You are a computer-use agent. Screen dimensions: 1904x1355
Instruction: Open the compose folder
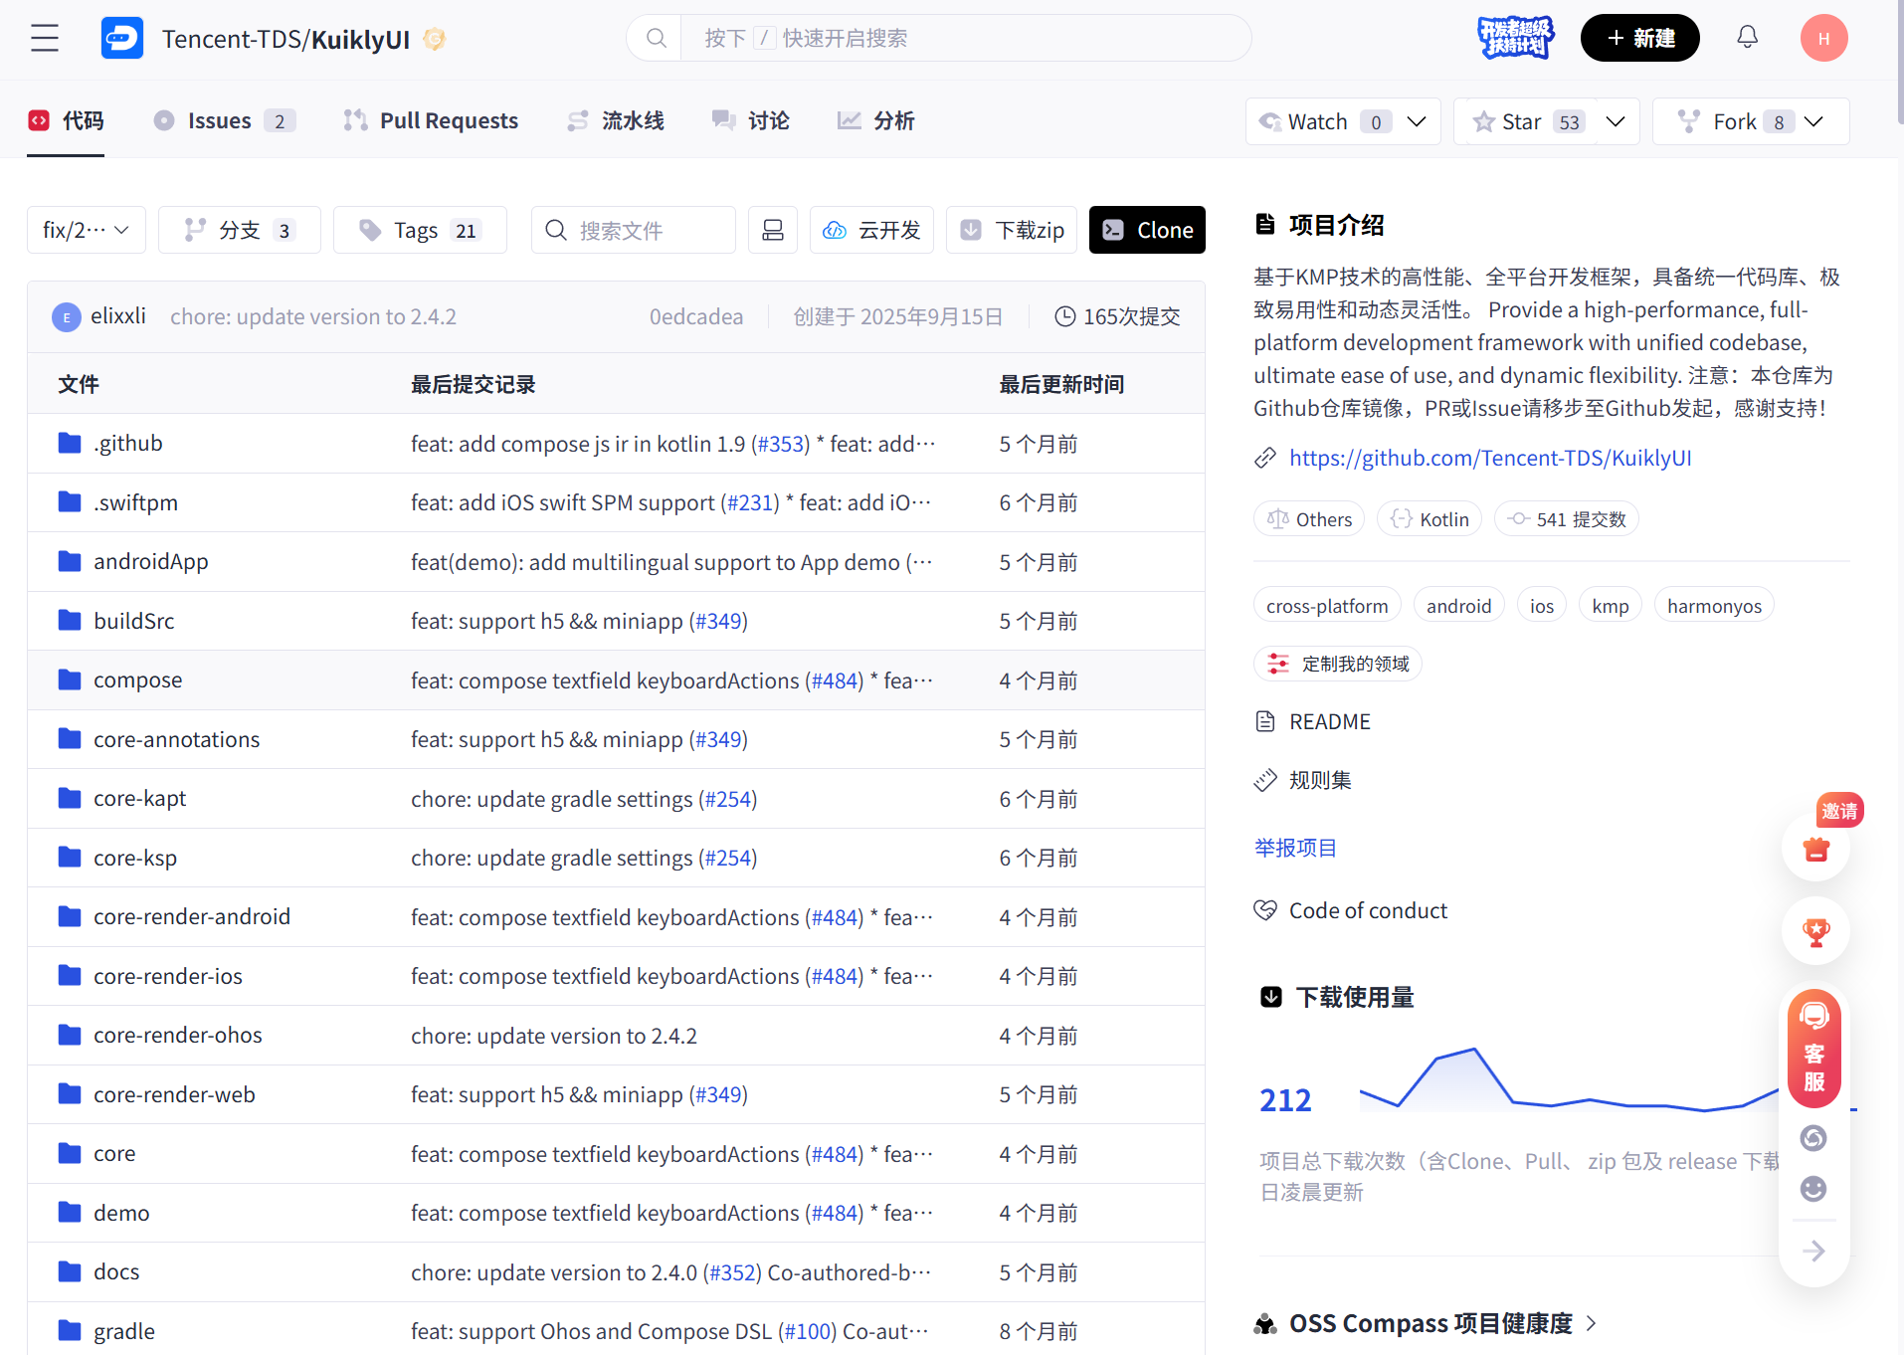tap(138, 679)
